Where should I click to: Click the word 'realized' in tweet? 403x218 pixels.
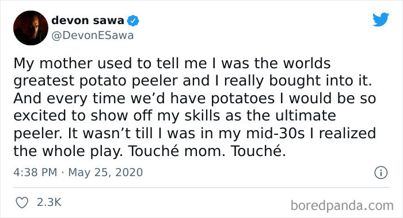tap(348, 134)
